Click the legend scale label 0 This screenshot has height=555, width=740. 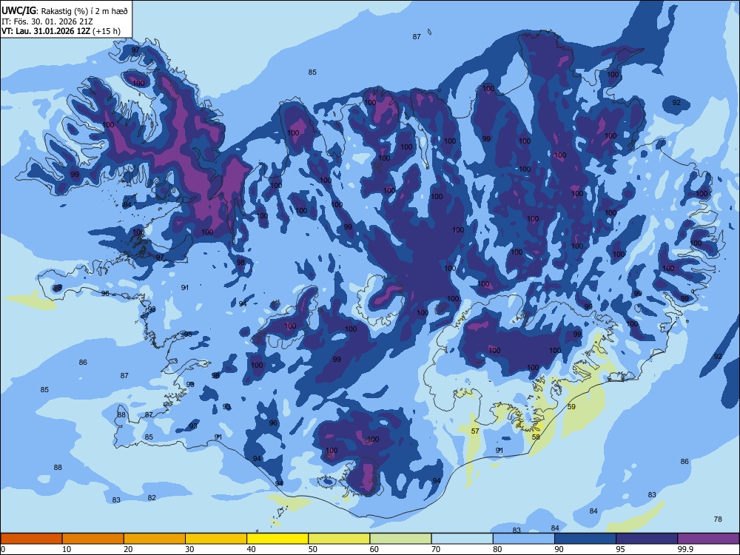(3, 549)
